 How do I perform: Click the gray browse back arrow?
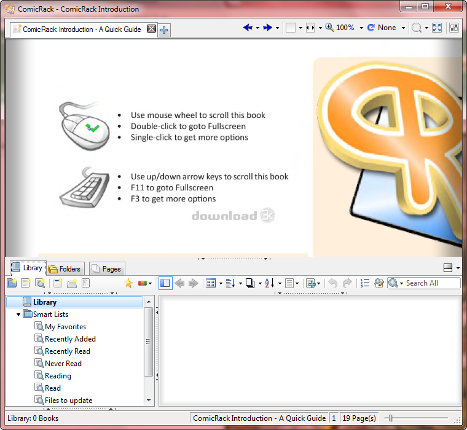pos(179,283)
